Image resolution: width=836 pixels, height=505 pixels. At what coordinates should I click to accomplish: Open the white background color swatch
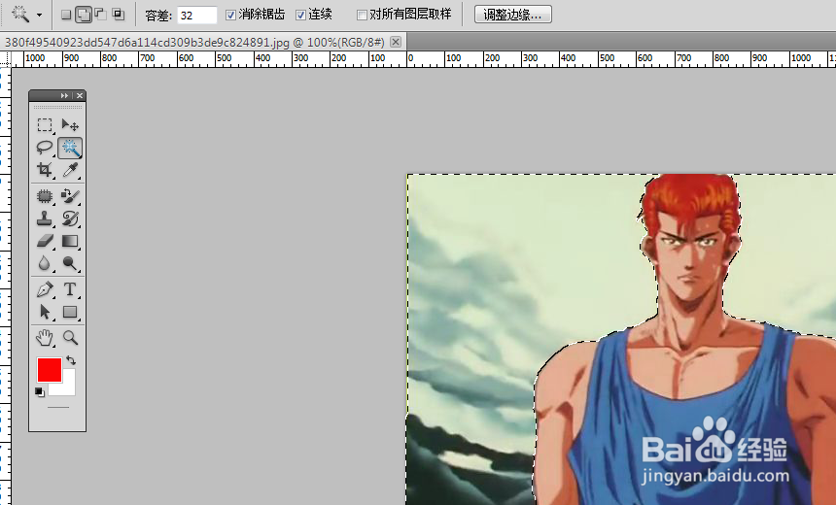[x=68, y=388]
